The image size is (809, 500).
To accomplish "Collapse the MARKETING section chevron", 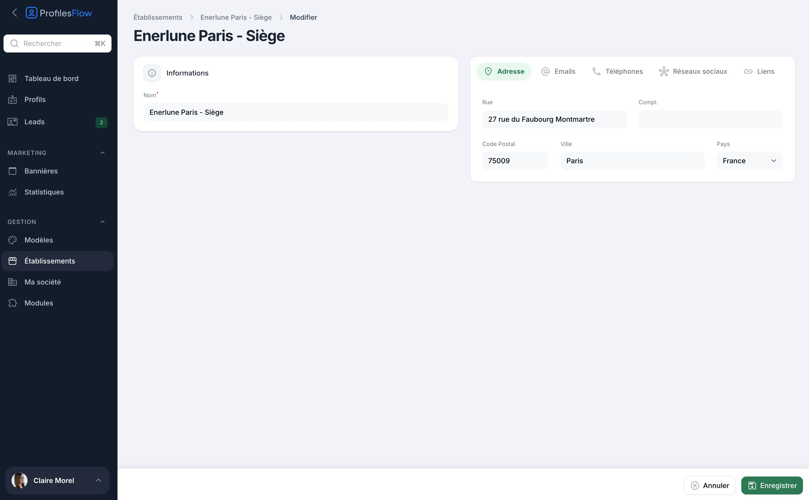I will [102, 153].
